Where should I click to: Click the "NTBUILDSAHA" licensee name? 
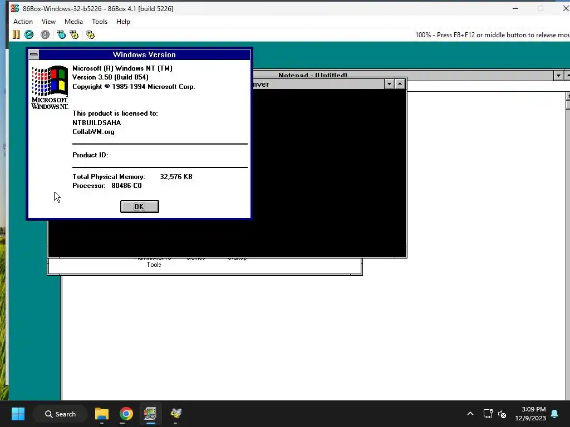click(x=97, y=123)
